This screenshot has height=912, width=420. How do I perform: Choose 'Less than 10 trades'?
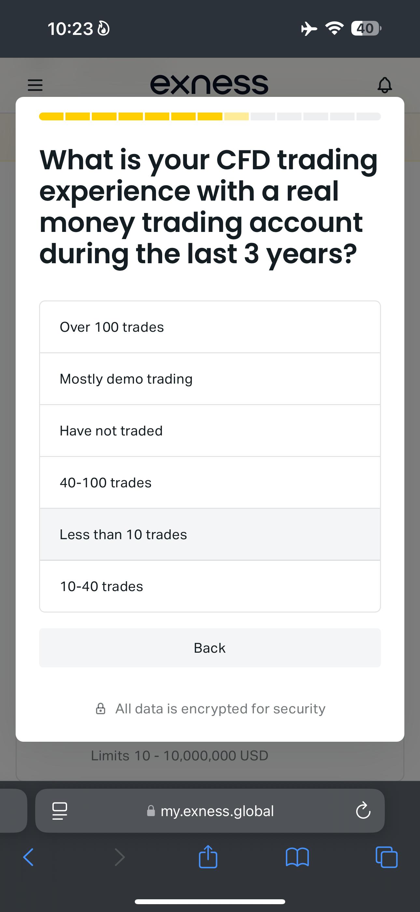point(210,534)
